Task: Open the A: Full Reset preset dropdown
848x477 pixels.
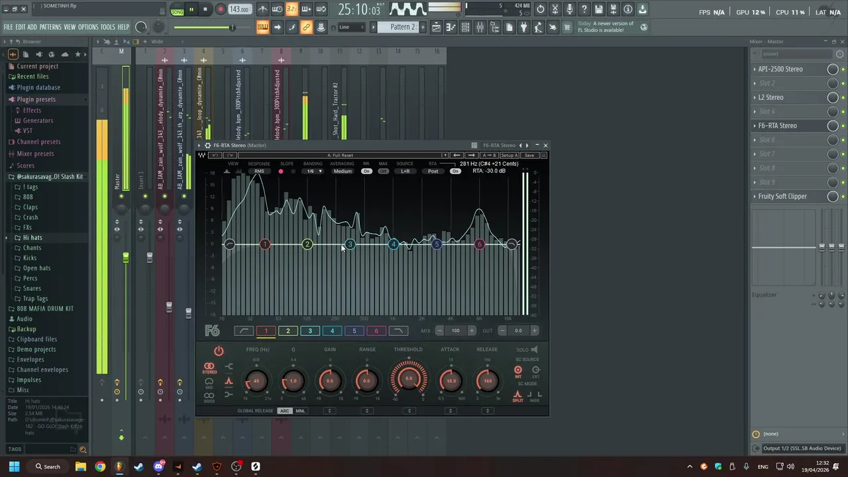Action: [x=343, y=155]
